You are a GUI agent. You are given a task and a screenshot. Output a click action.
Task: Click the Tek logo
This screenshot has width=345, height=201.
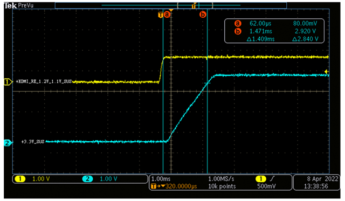(x=10, y=5)
